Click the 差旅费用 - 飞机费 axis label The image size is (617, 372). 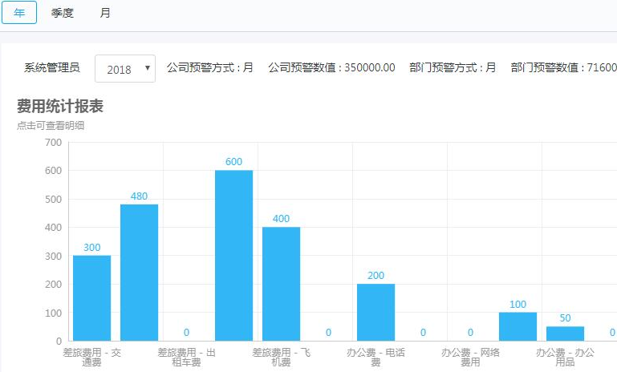tap(281, 357)
